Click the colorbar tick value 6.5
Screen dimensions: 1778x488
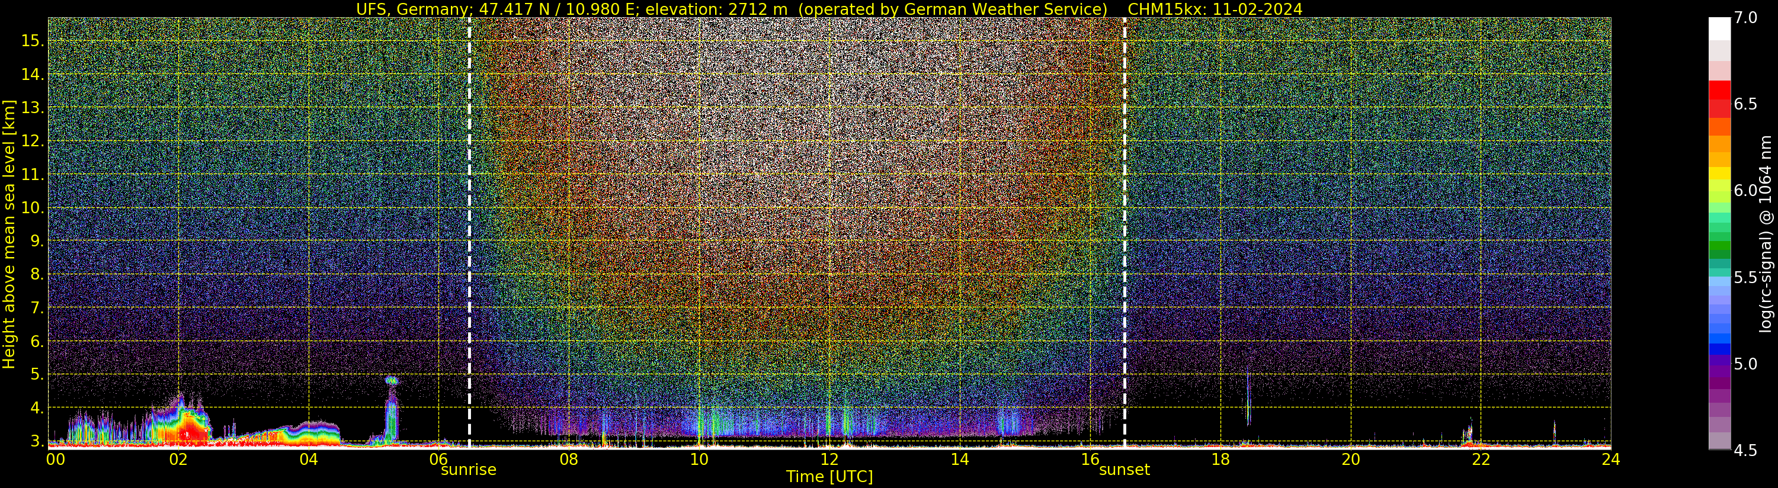(1745, 104)
